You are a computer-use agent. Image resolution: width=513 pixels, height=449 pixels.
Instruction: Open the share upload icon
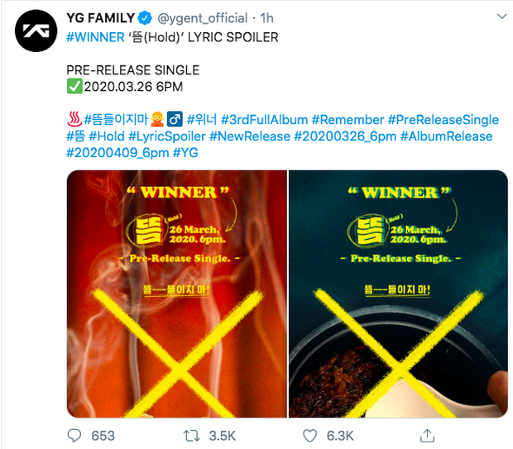[427, 436]
